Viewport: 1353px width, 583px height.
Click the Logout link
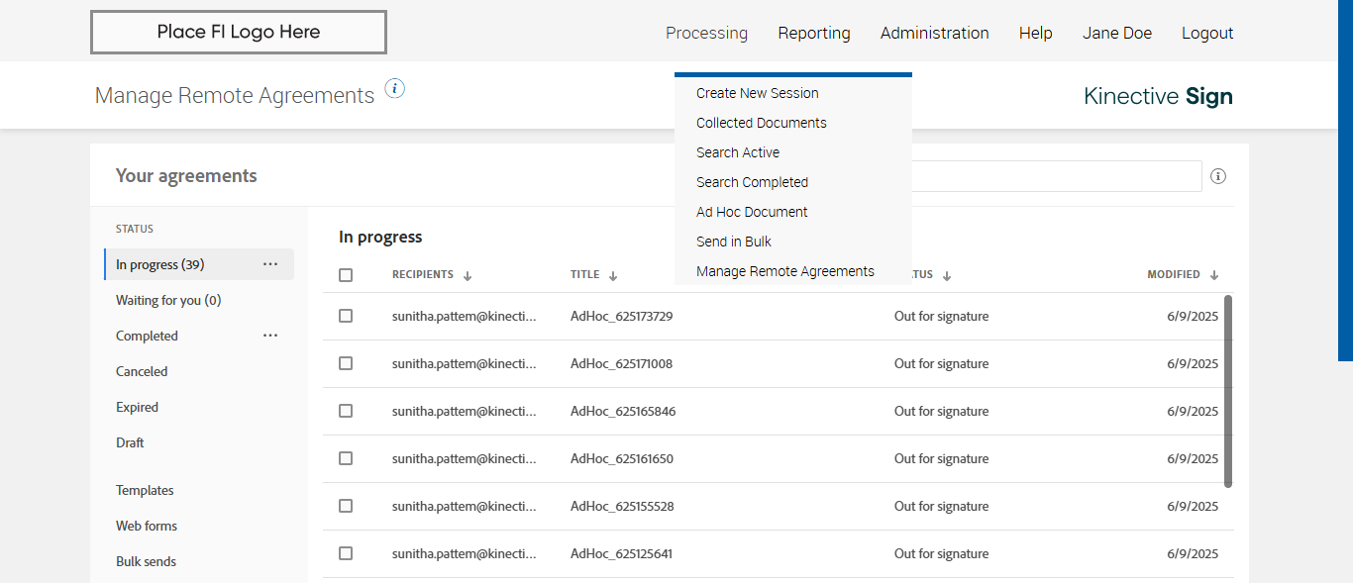tap(1207, 33)
